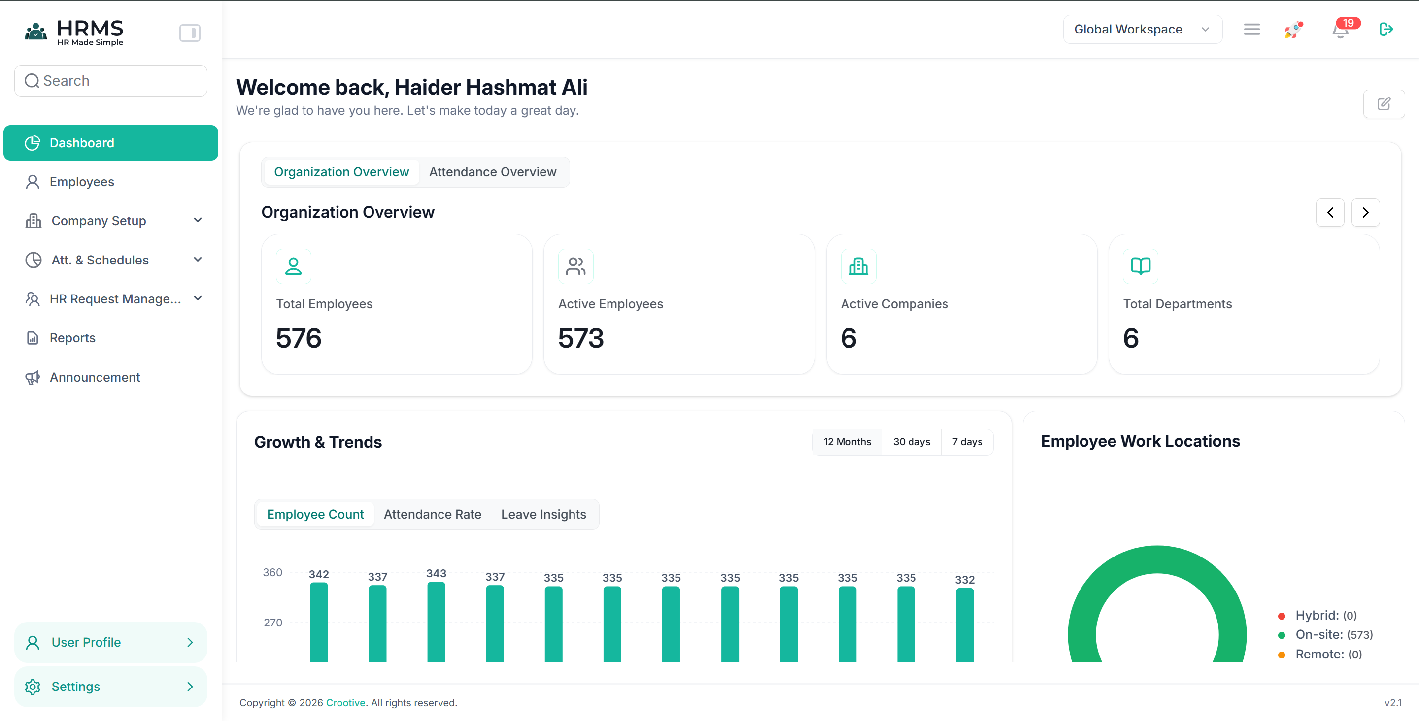Click the Settings gear icon

coord(33,687)
